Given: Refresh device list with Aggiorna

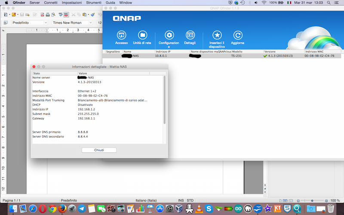Looking at the screenshot, I should pos(237,36).
